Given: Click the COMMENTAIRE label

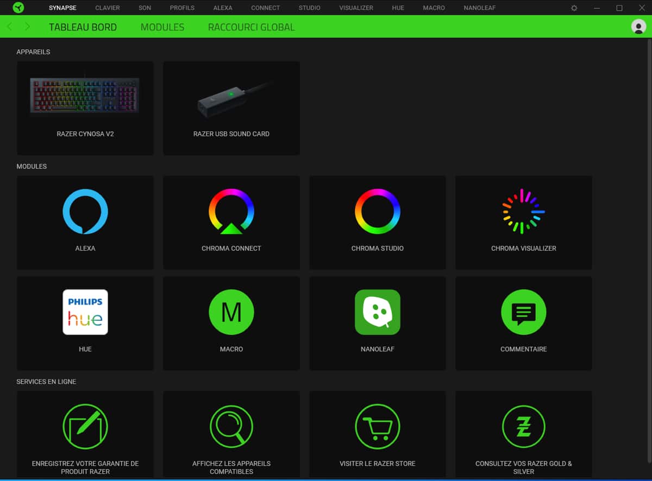Looking at the screenshot, I should point(524,349).
